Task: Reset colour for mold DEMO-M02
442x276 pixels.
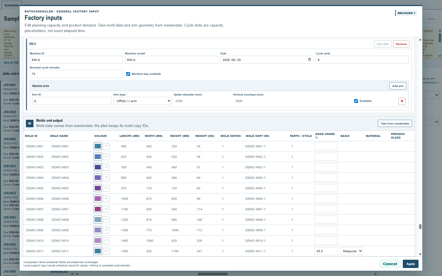Action: [106, 157]
